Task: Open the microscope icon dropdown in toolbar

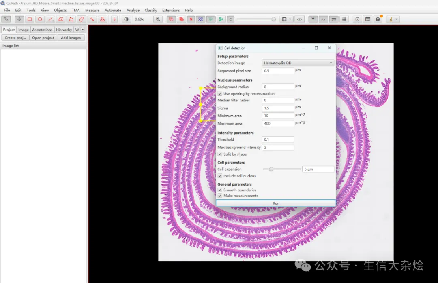Action: 393,19
